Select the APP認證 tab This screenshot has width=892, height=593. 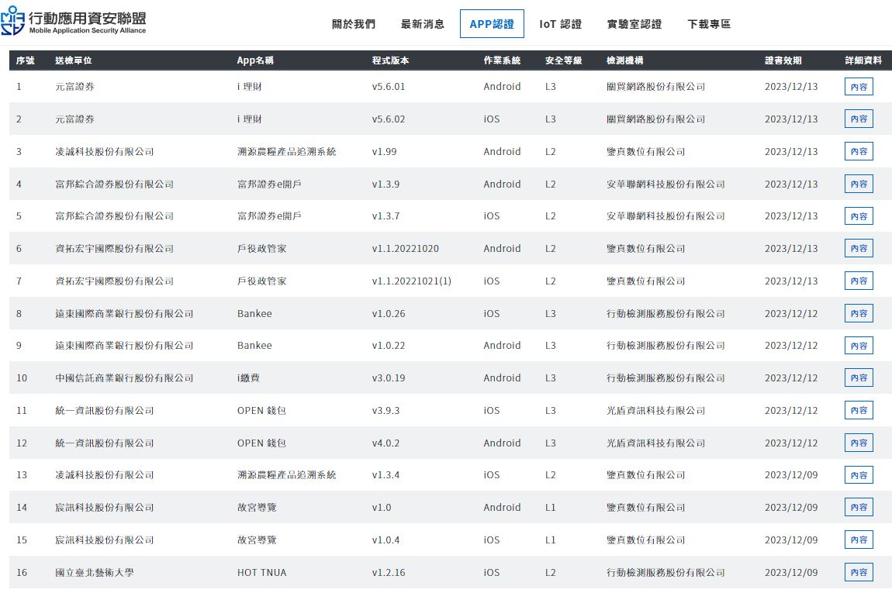point(492,24)
